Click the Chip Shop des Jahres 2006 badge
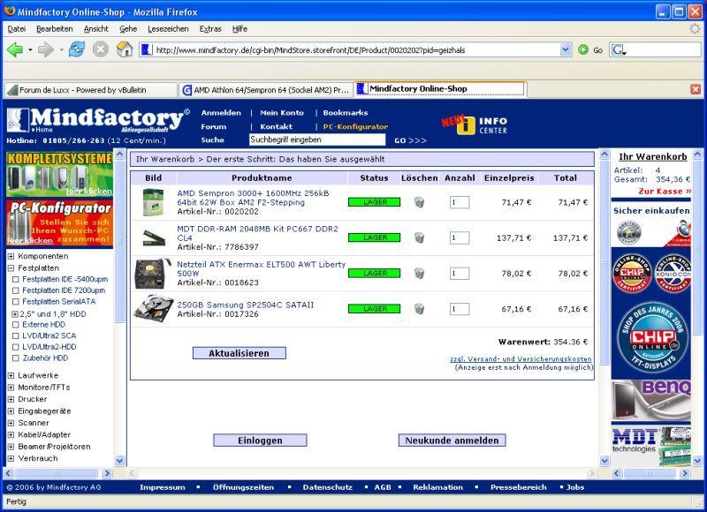This screenshot has height=512, width=707. 651,338
